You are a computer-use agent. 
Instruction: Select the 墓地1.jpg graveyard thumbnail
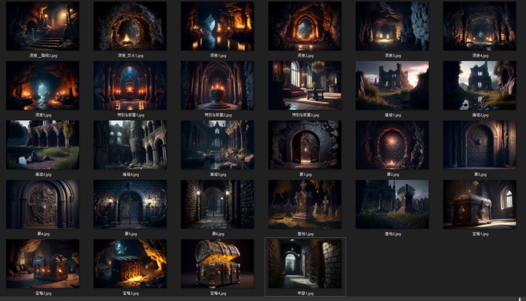pyautogui.click(x=305, y=204)
